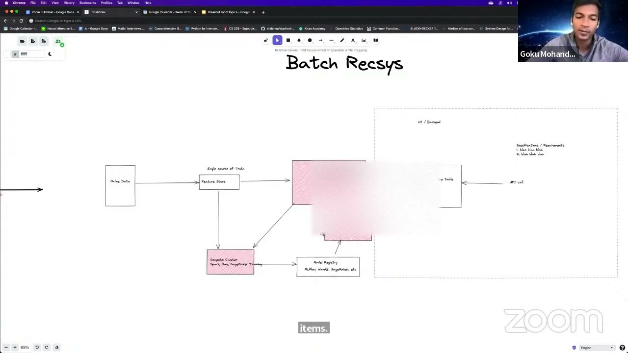Select the pencil free-draw tool
Viewport: 628px width, 353px height.
click(342, 40)
